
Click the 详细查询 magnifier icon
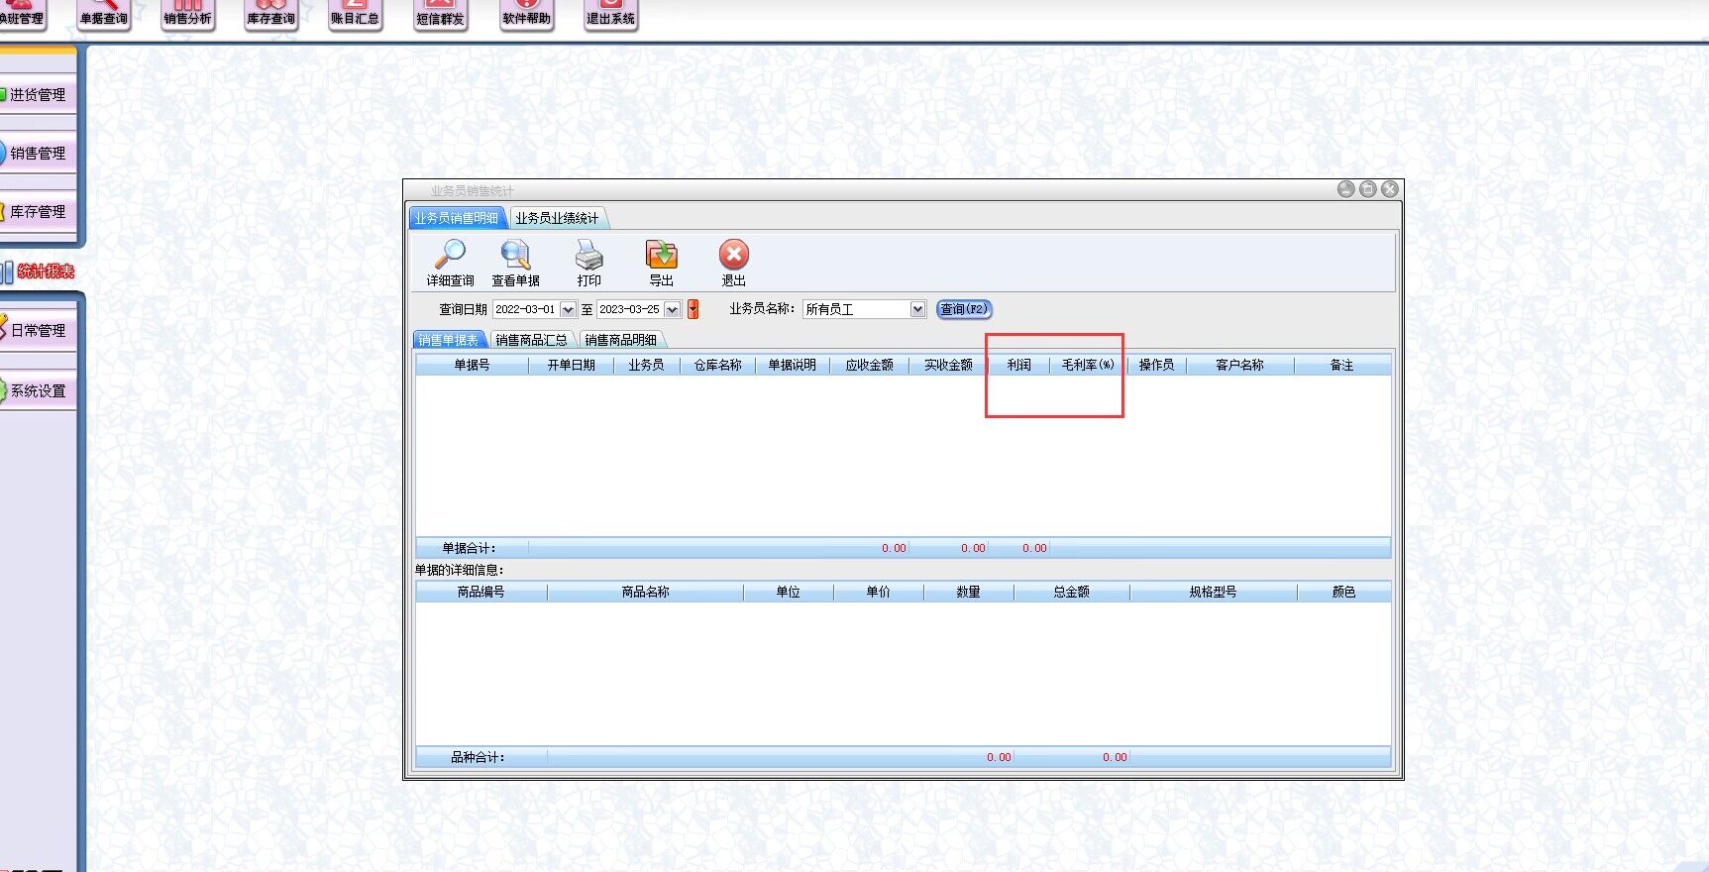click(x=450, y=256)
